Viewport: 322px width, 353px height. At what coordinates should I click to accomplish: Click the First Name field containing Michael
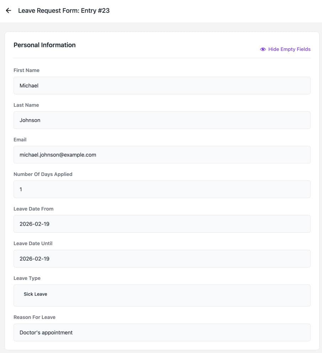point(162,86)
